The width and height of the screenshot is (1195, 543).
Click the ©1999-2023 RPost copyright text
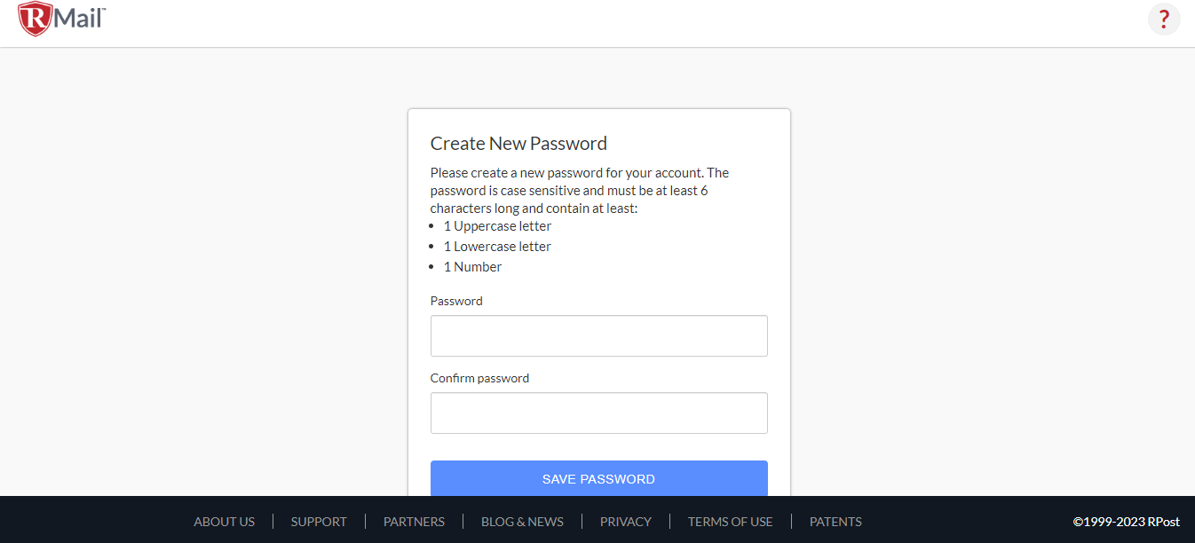coord(1126,522)
